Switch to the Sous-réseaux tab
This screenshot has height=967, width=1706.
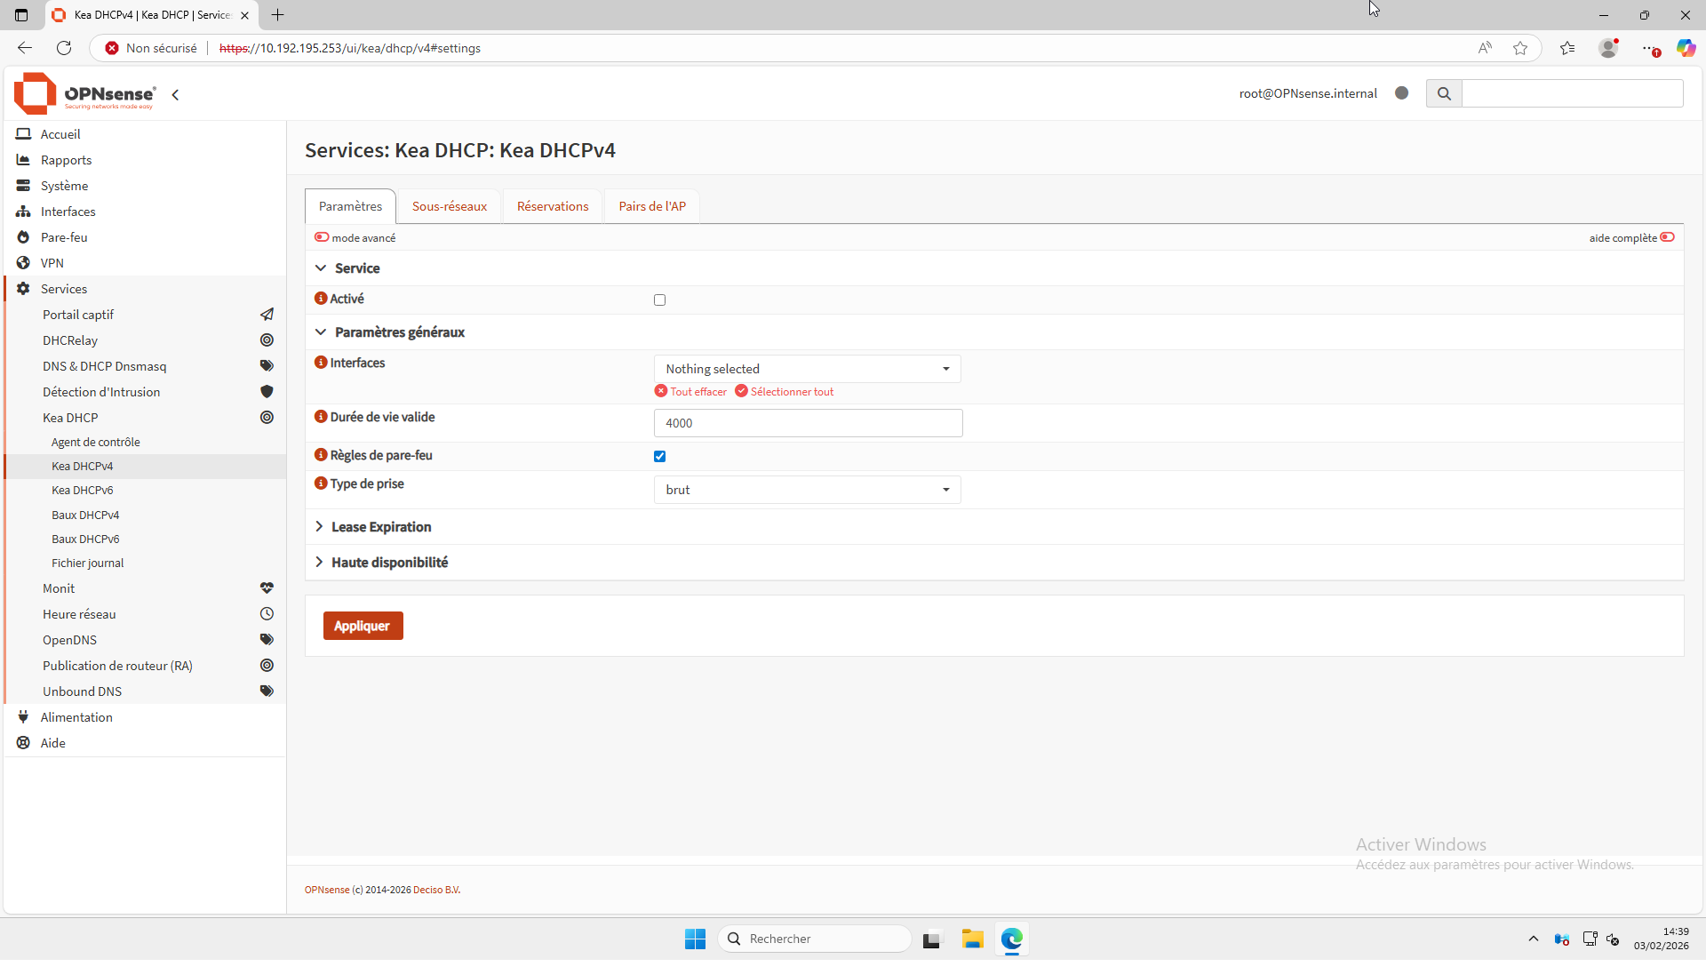[450, 206]
